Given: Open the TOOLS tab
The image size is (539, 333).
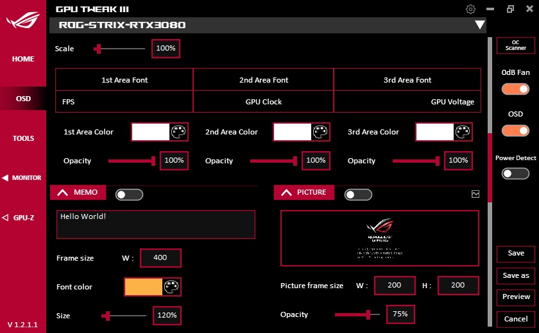Looking at the screenshot, I should (x=23, y=138).
